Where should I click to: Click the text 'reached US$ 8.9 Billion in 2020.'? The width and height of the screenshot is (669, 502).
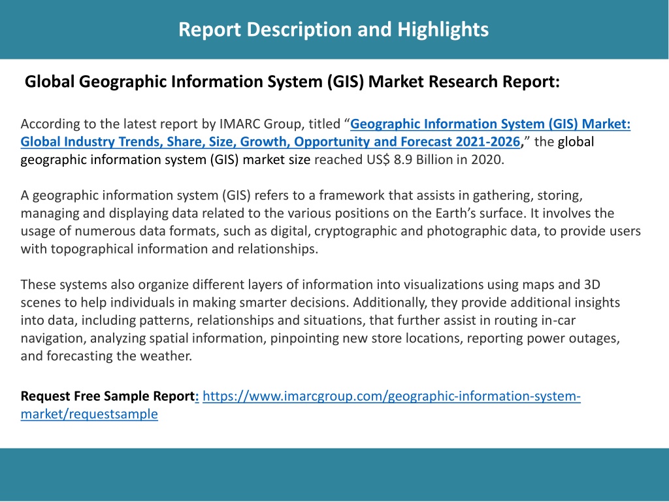[409, 159]
